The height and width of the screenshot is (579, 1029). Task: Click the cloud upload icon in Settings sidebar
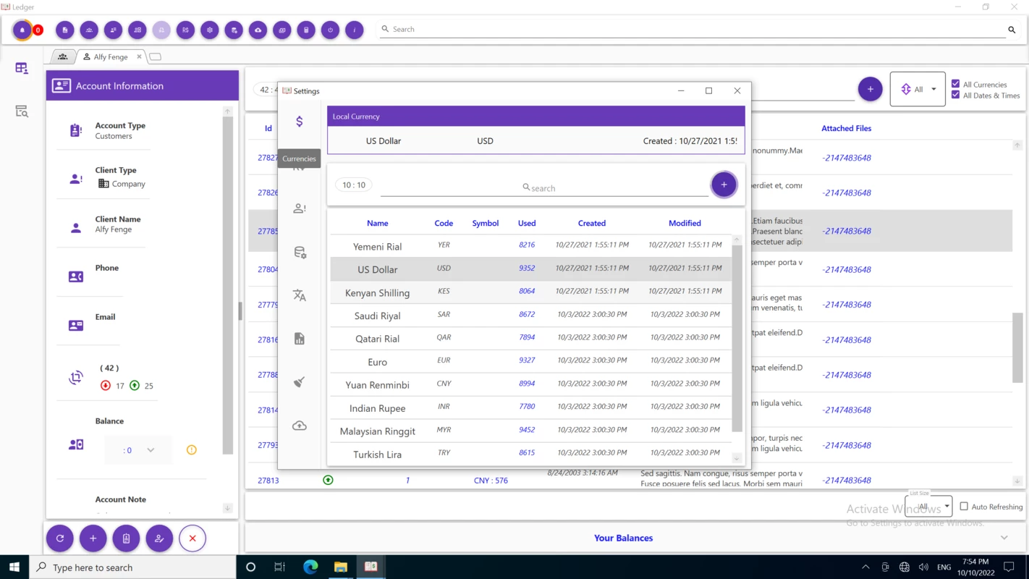[300, 426]
